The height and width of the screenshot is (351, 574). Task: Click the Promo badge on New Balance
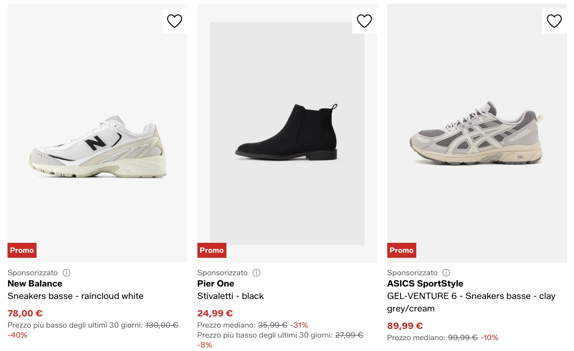(22, 250)
